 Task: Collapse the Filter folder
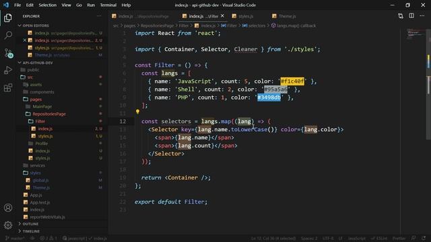(x=40, y=121)
